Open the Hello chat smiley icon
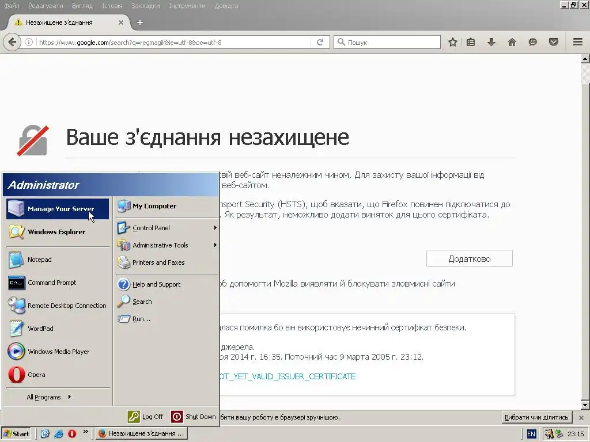The image size is (590, 442). pyautogui.click(x=532, y=42)
